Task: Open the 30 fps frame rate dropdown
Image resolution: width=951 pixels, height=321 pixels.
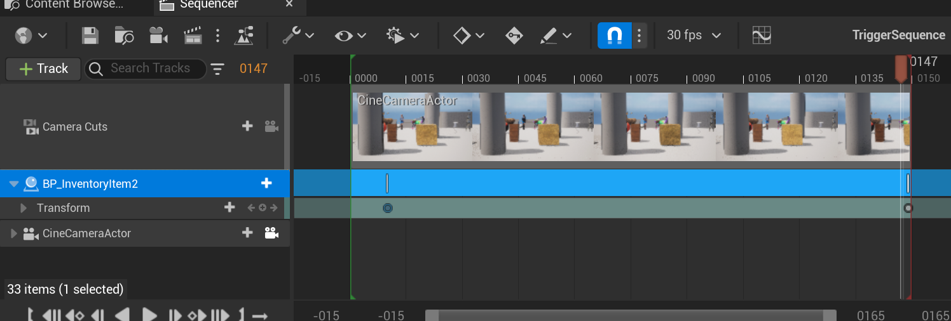Action: (x=694, y=36)
